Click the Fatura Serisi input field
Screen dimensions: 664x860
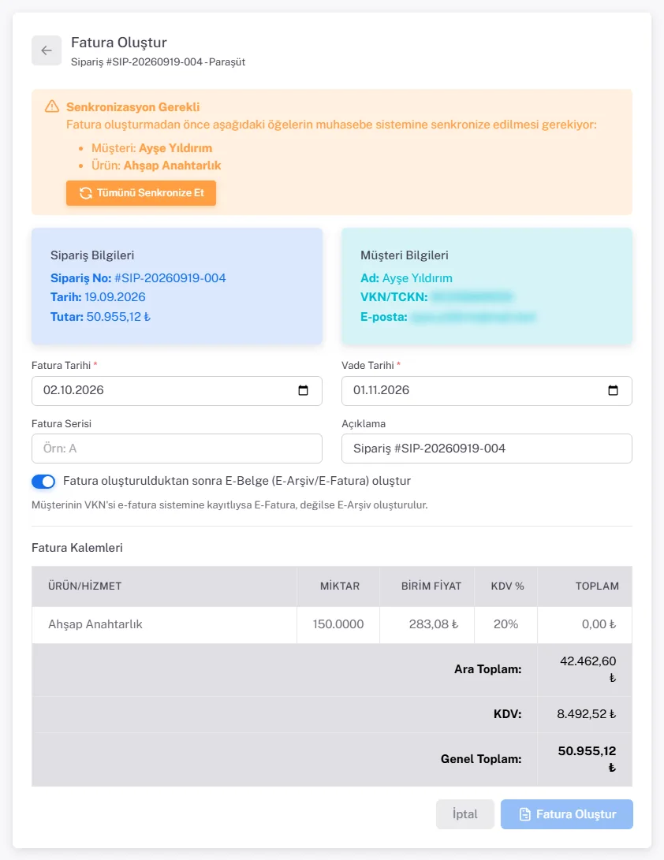[x=177, y=449]
